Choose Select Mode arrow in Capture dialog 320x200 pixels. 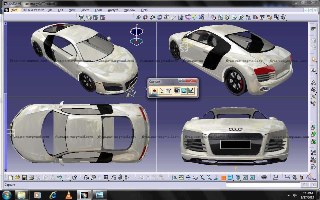[x=161, y=91]
